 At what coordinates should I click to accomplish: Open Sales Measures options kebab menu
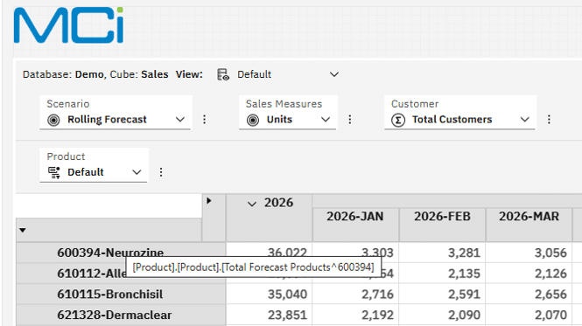[350, 120]
